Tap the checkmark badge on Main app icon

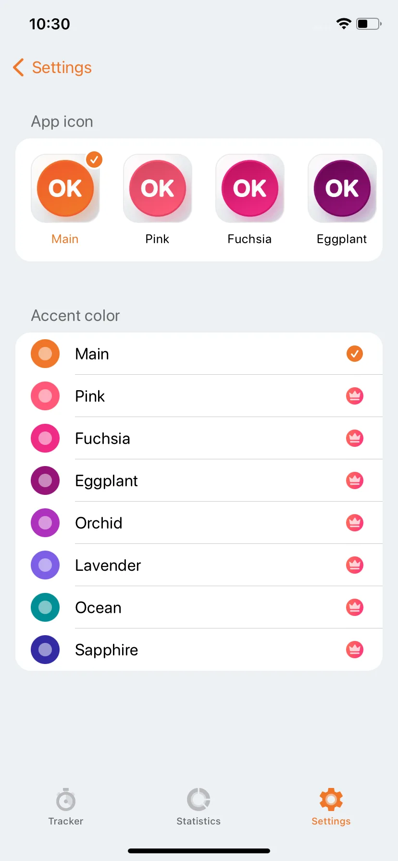tap(94, 160)
